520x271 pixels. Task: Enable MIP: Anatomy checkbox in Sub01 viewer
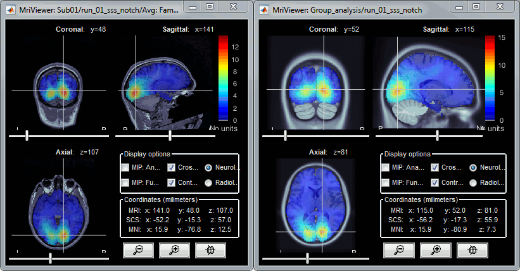126,168
